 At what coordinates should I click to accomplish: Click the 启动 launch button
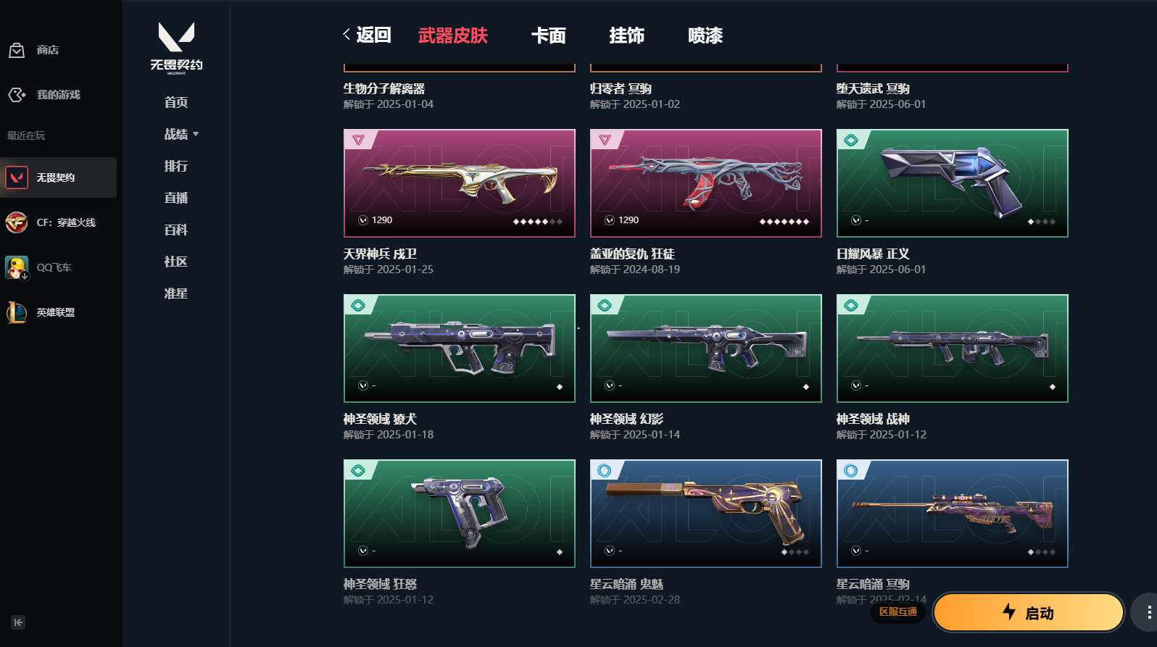click(x=1028, y=613)
